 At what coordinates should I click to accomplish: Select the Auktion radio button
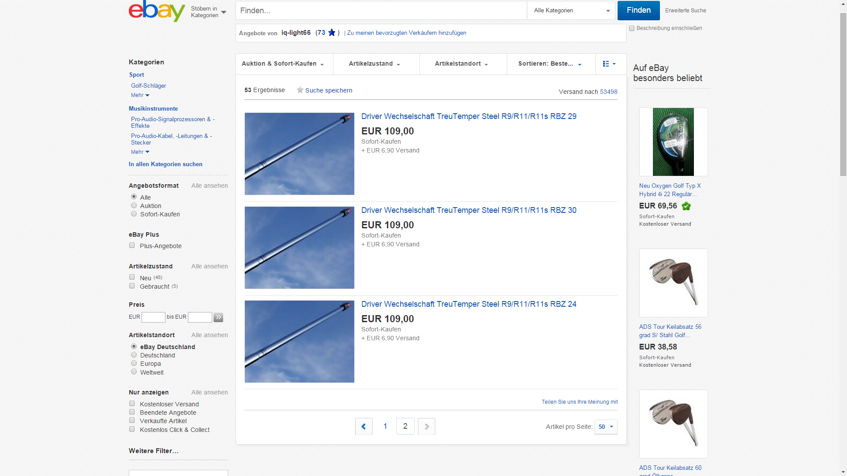[x=134, y=205]
